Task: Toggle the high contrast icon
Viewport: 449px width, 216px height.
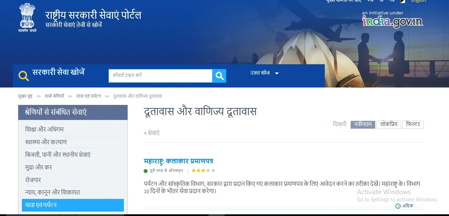Action: point(403,1)
